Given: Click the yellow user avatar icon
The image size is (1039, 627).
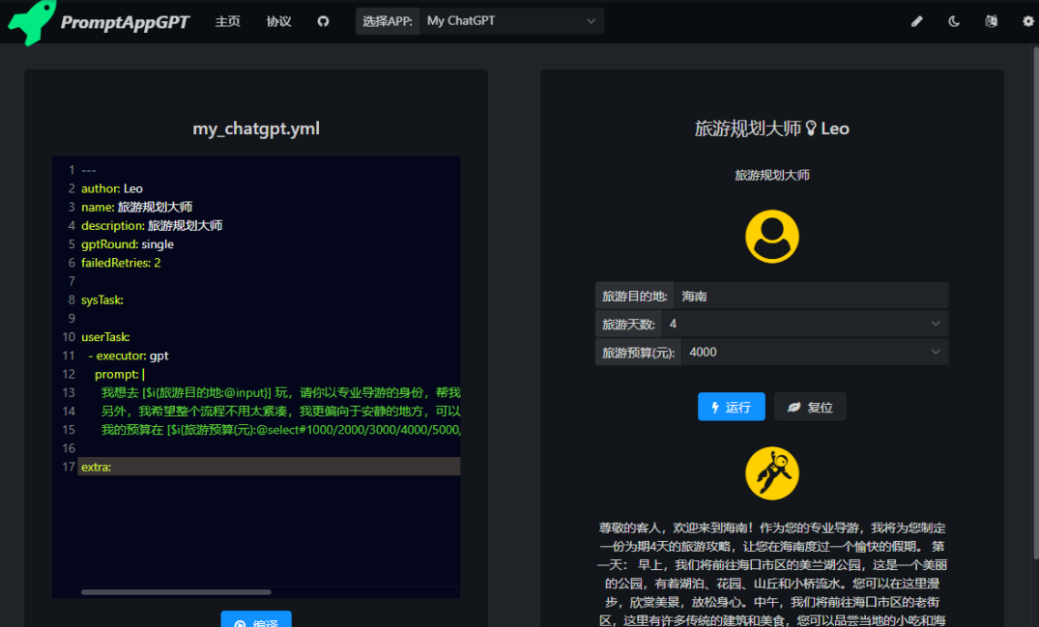Looking at the screenshot, I should [x=772, y=237].
